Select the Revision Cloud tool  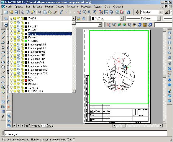(3, 67)
